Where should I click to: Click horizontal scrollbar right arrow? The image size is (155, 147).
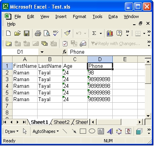coord(140,122)
